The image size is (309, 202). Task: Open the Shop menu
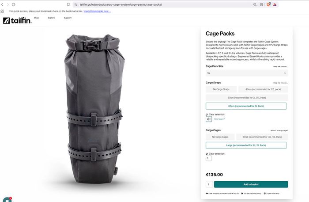[x=37, y=18]
